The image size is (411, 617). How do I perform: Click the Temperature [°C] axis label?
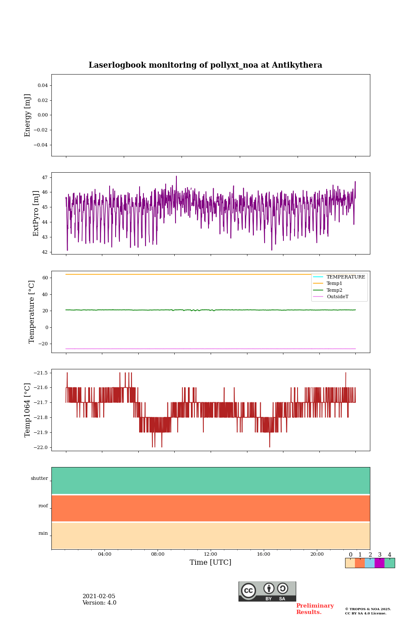coord(32,311)
